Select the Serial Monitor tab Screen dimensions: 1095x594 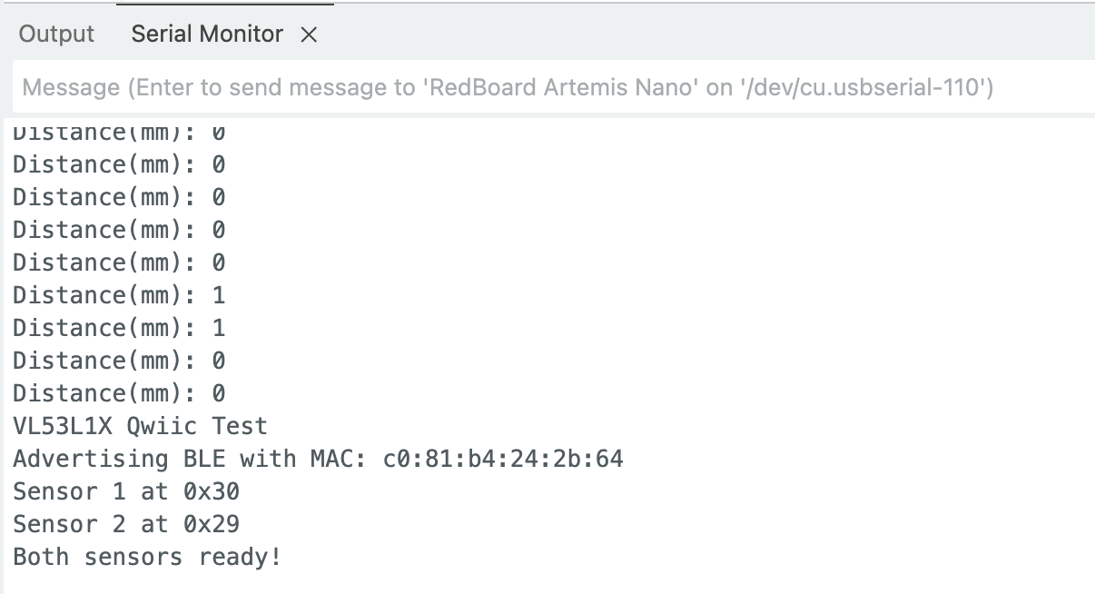point(207,35)
